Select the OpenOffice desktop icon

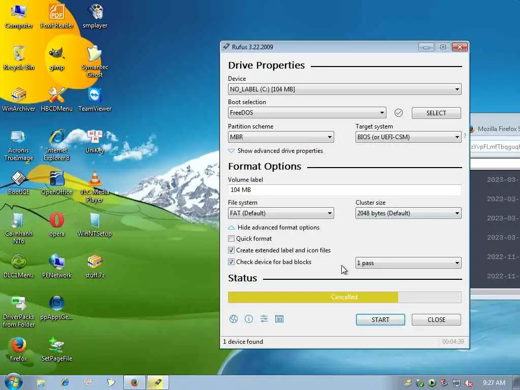[x=57, y=183]
